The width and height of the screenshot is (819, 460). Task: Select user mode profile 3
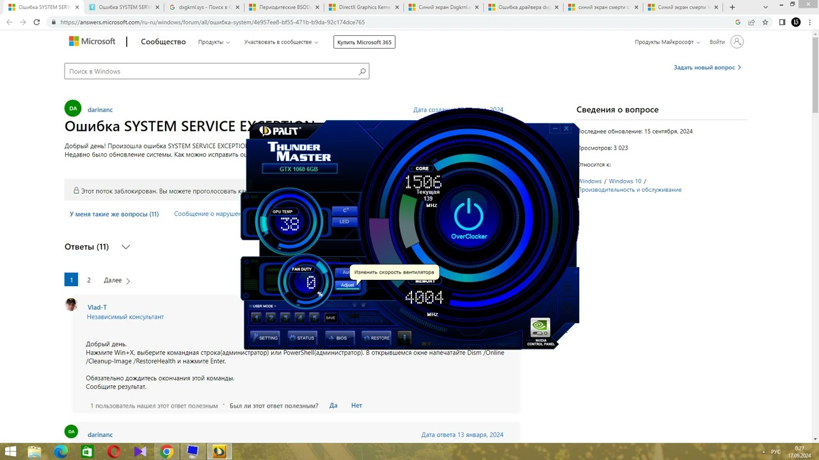pos(285,317)
